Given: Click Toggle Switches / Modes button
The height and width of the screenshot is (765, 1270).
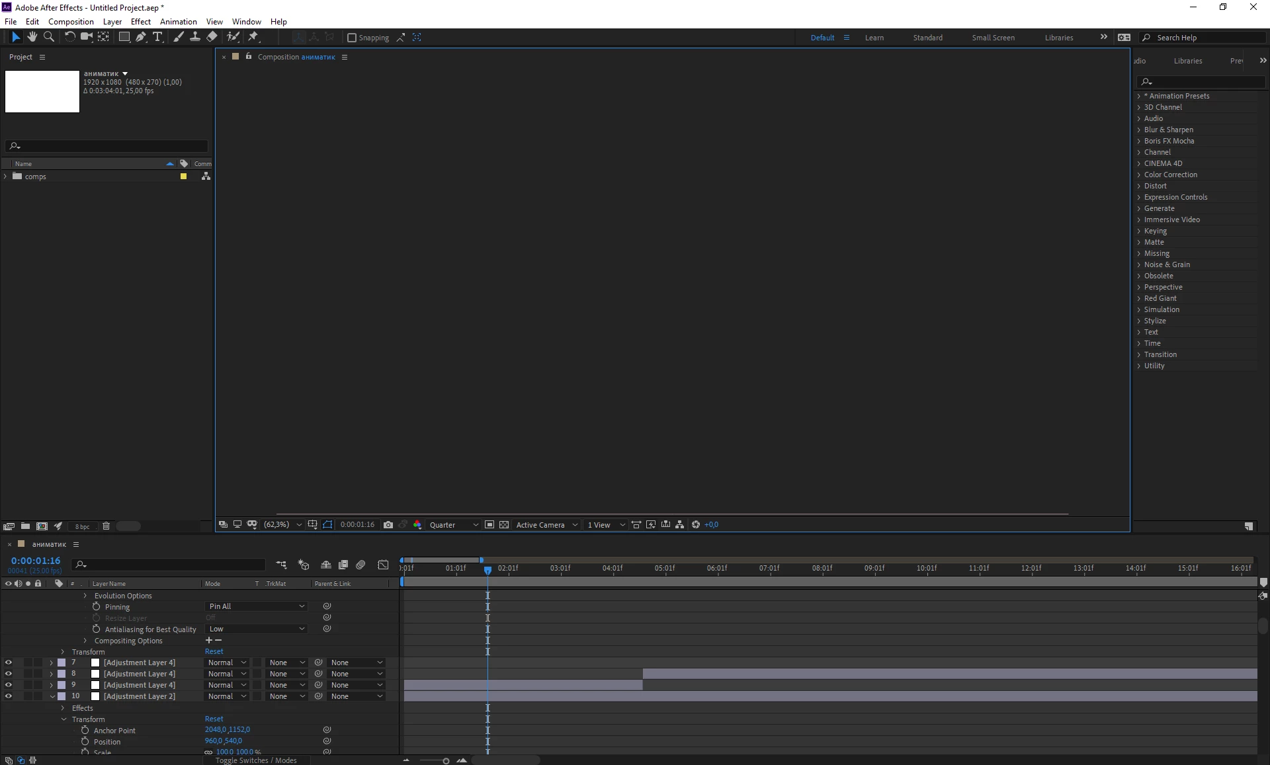Looking at the screenshot, I should point(256,760).
